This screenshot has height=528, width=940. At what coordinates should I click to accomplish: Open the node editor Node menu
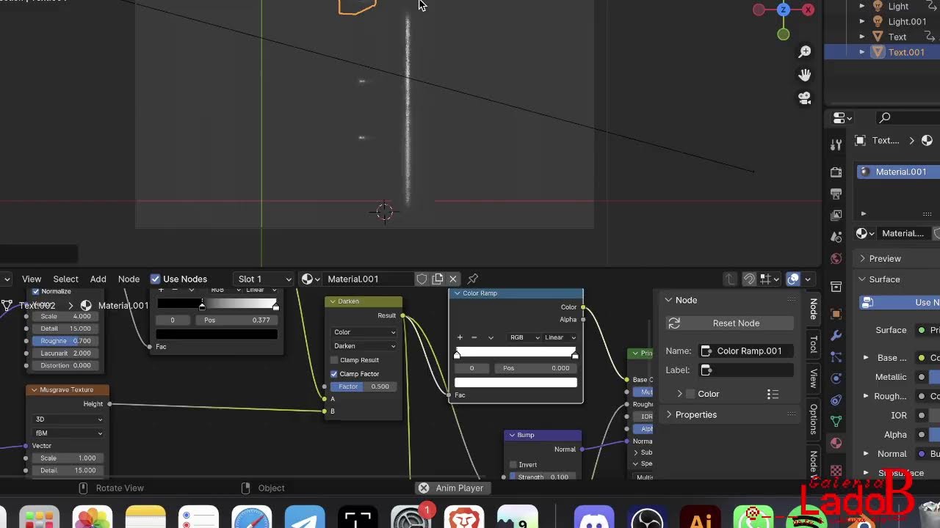(129, 279)
